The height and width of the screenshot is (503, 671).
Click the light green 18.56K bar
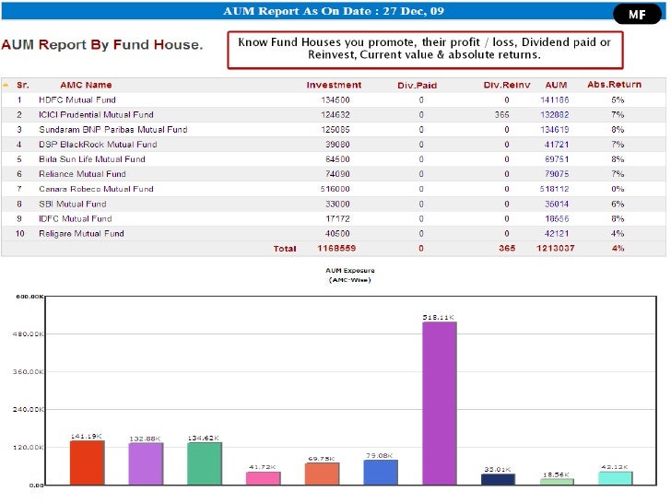coord(557,482)
